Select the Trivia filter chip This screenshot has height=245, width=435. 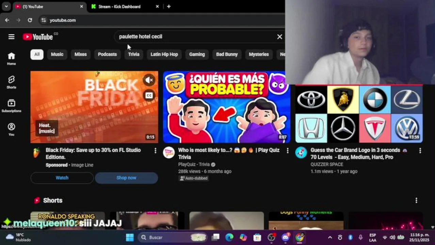click(x=134, y=54)
